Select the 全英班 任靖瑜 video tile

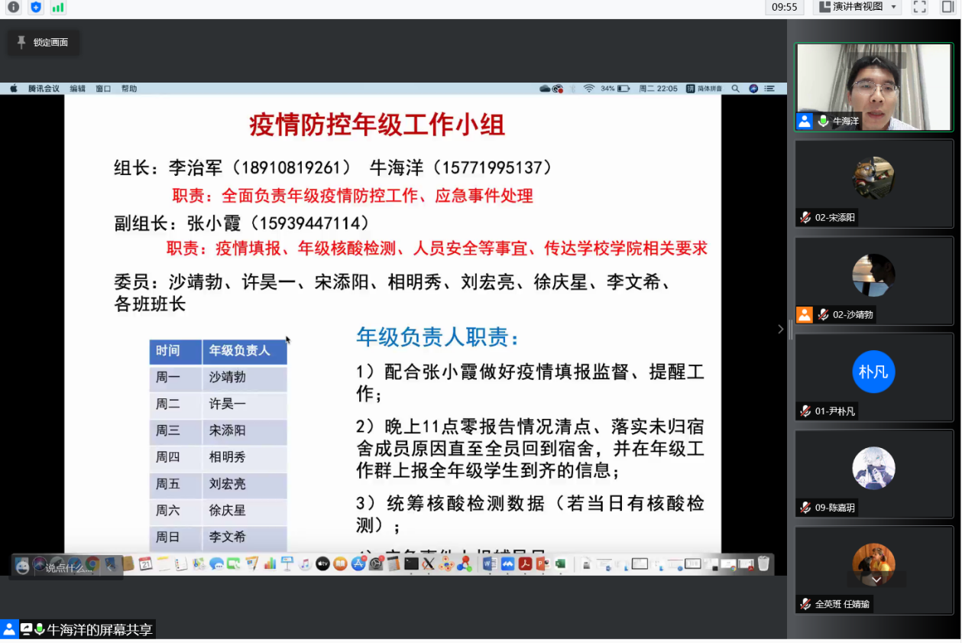point(873,566)
